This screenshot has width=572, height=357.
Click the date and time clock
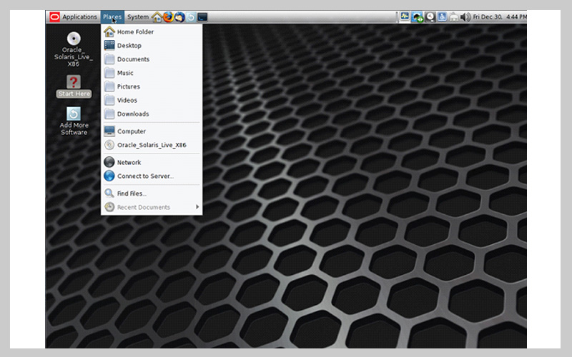click(x=498, y=16)
